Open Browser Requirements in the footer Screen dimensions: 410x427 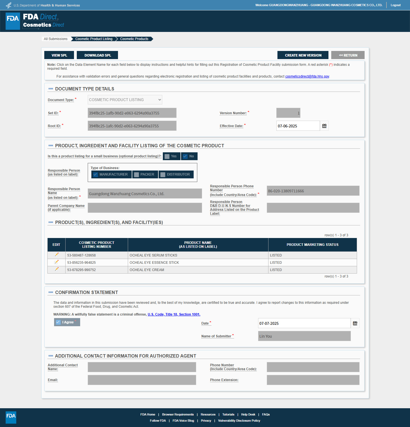click(178, 414)
